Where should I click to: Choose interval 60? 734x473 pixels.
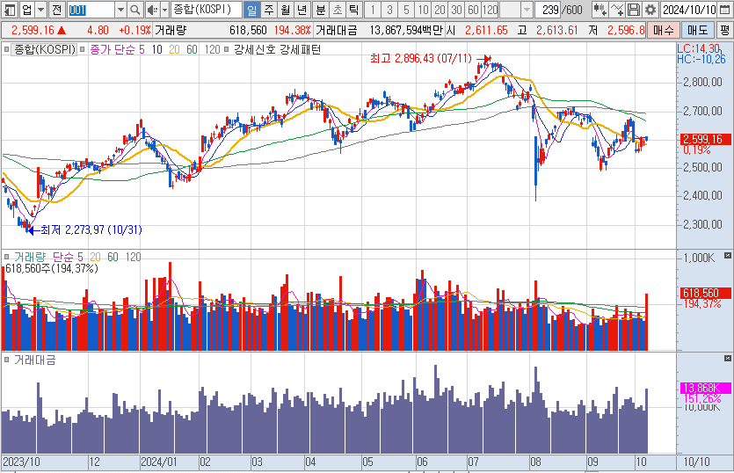point(473,10)
